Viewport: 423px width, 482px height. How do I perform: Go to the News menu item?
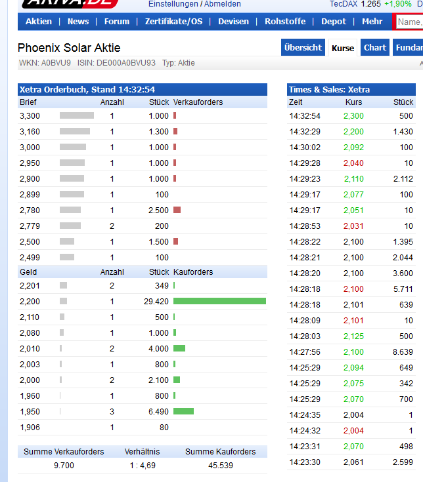coord(78,22)
